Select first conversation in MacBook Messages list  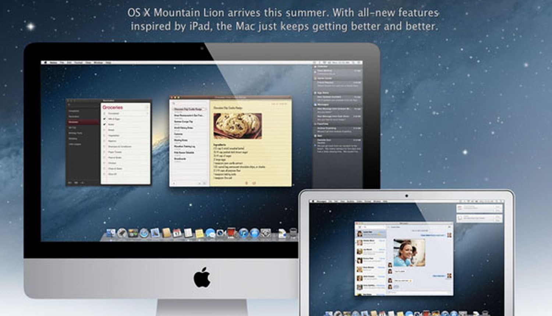pos(371,234)
